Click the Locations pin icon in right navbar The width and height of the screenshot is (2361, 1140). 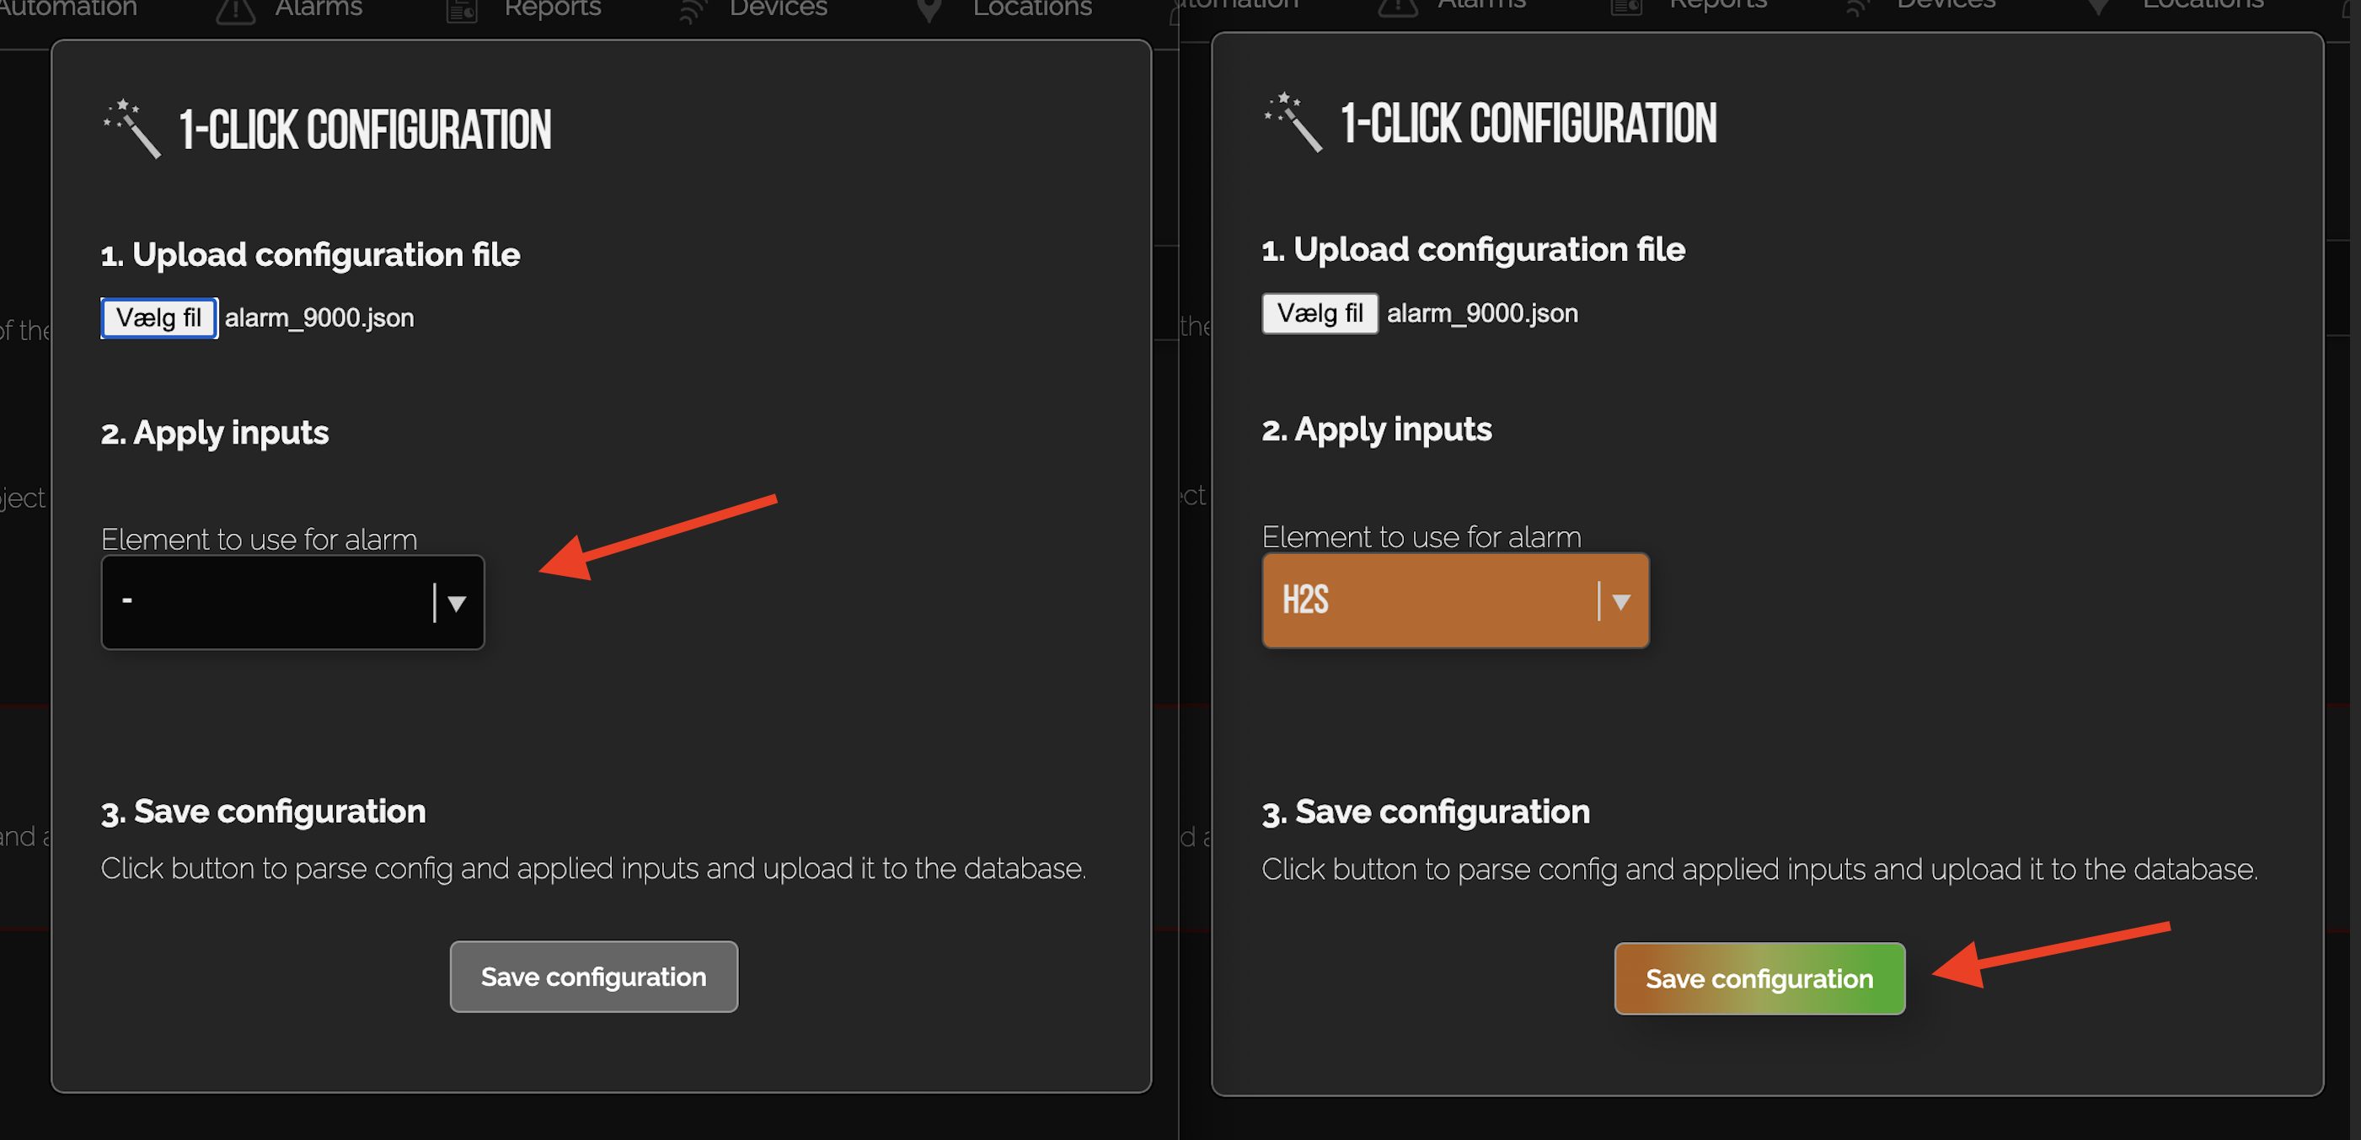pos(2099,6)
